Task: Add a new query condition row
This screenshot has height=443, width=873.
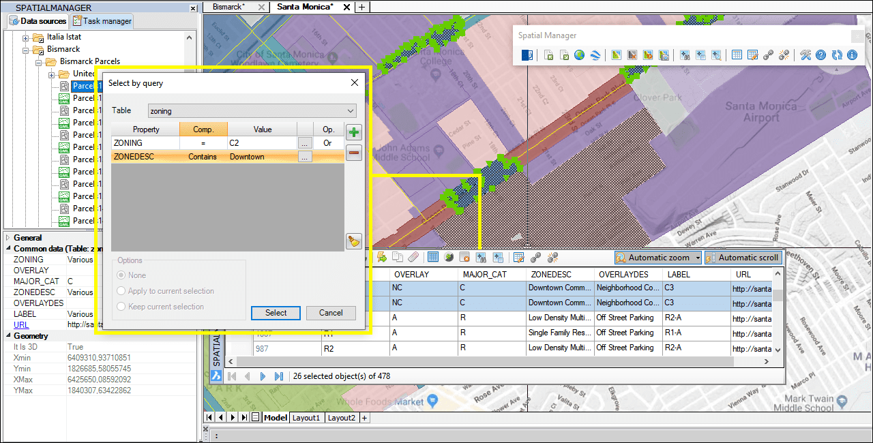Action: pos(354,132)
